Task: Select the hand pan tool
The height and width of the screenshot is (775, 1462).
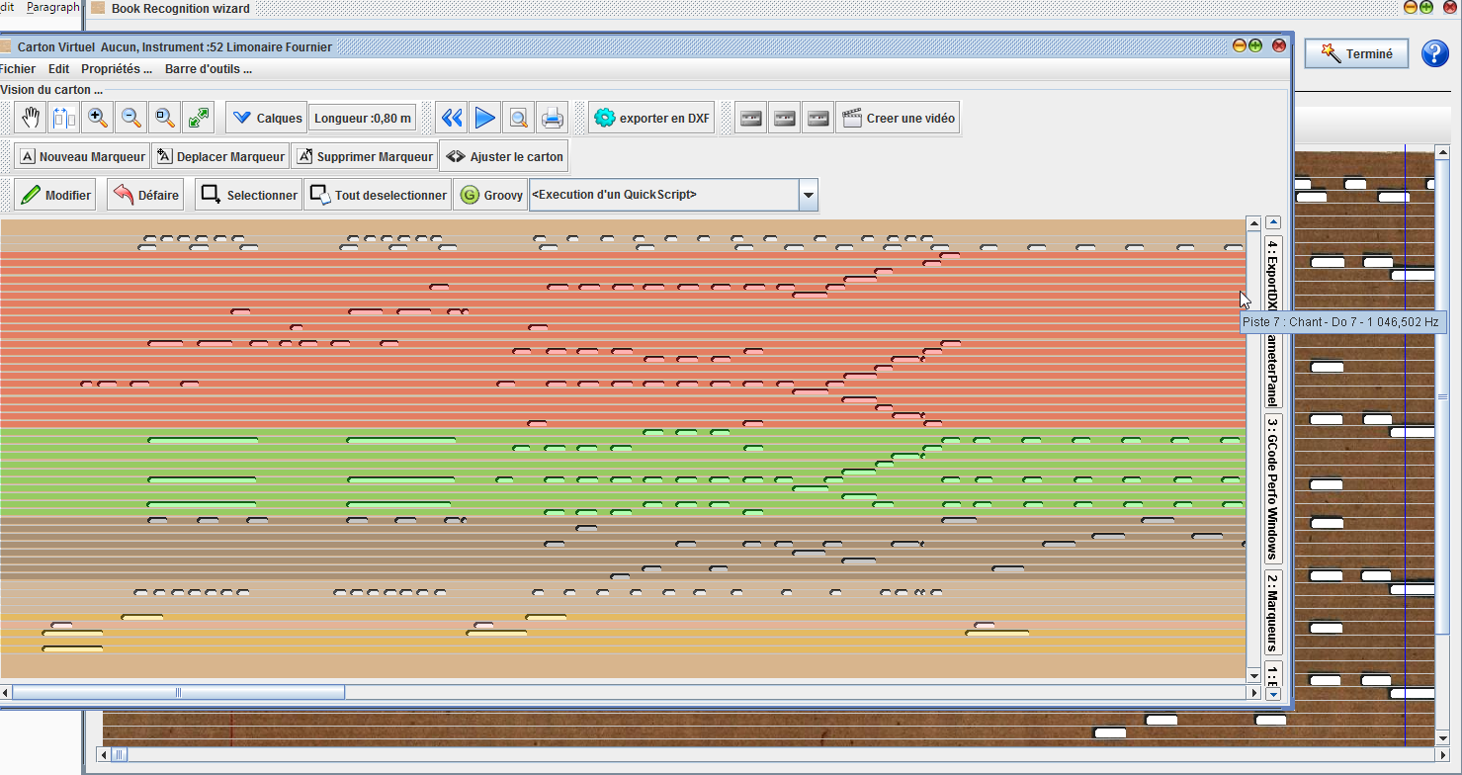Action: click(x=31, y=119)
